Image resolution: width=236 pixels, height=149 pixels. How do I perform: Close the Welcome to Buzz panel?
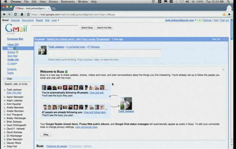tap(223, 69)
